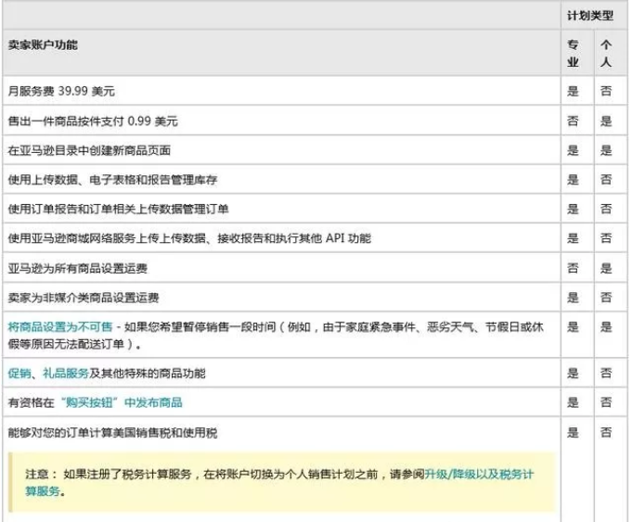Select the 月服务费 39.99 美元 row label
This screenshot has width=632, height=522.
[x=61, y=91]
